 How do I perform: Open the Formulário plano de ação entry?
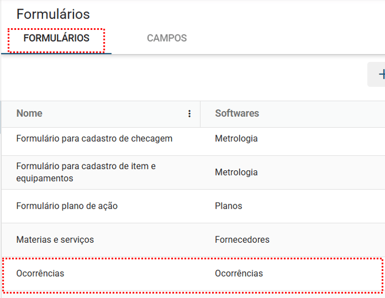[x=67, y=206]
